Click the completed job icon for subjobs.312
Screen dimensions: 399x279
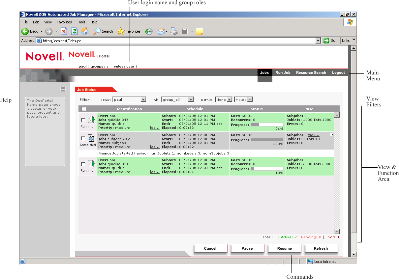[x=91, y=138]
